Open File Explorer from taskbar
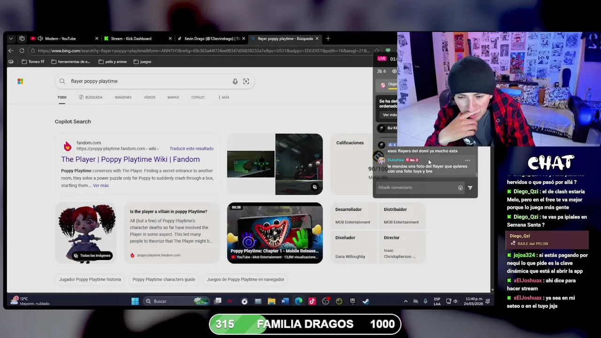Screen dimensions: 601x338 (271, 301)
